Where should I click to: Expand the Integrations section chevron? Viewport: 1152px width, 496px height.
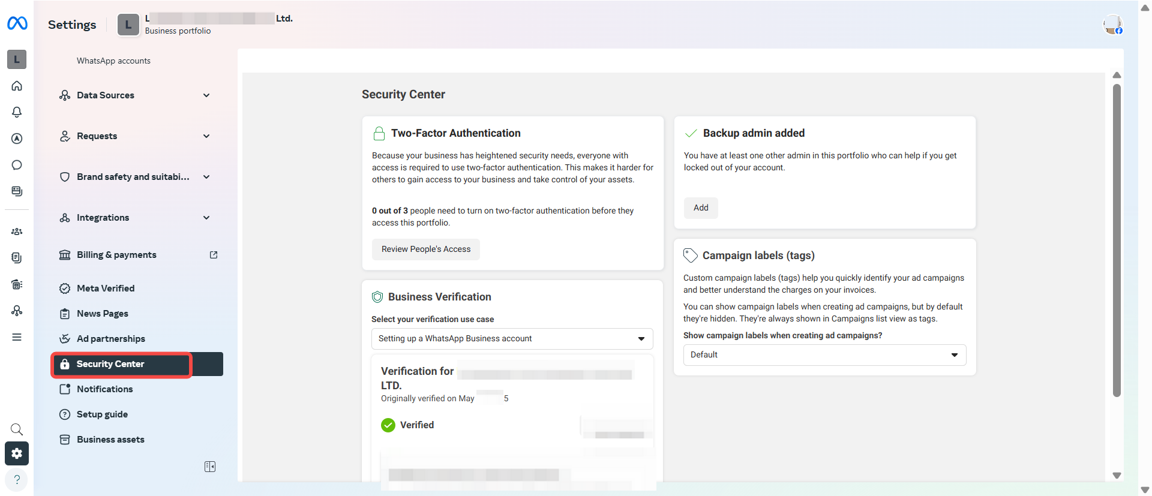tap(206, 218)
